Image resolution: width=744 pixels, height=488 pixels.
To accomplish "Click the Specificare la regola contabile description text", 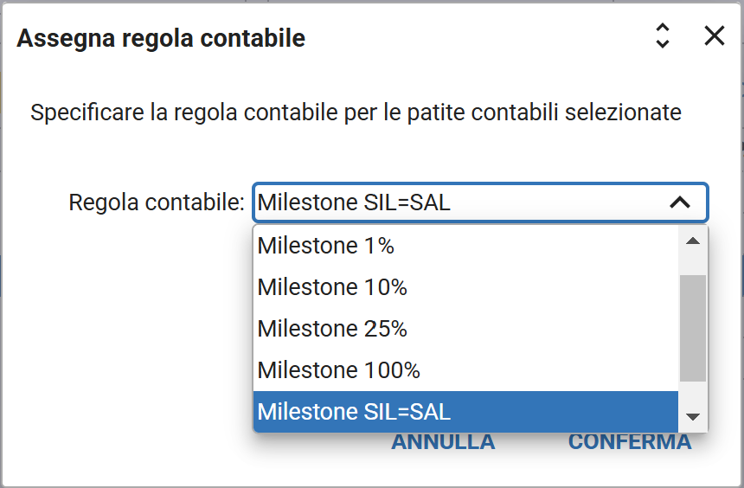I will tap(356, 112).
